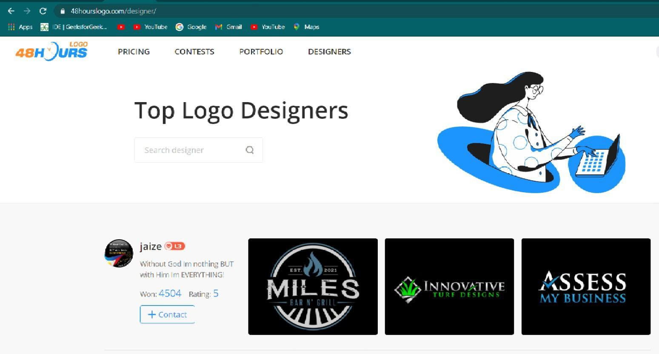Open the Innovative Turf Designs logo thumbnail
This screenshot has width=659, height=354.
coord(449,286)
